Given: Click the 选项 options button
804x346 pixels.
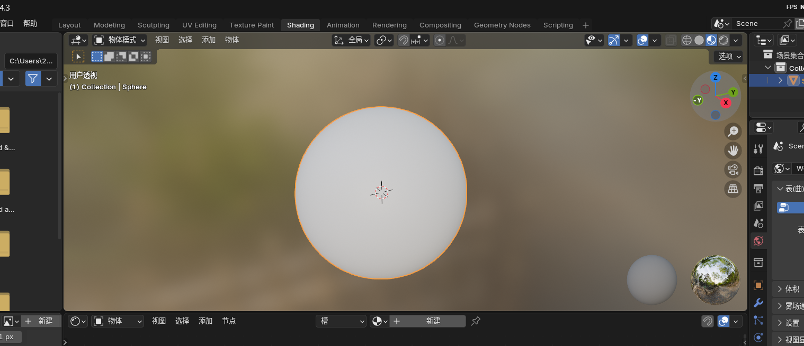Looking at the screenshot, I should pyautogui.click(x=730, y=56).
